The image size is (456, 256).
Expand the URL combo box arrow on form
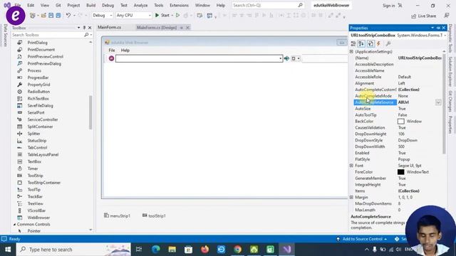tap(280, 58)
